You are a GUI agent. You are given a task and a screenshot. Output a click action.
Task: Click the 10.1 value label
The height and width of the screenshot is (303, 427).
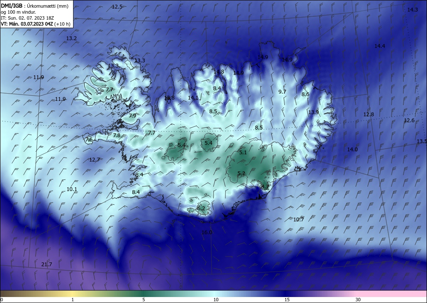pos(72,189)
